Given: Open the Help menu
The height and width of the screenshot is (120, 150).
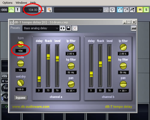Looking at the screenshot, I should pyautogui.click(x=33, y=3).
